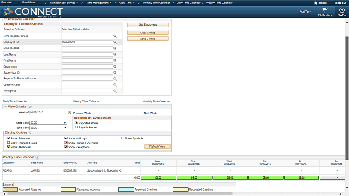Screen dimensions: 349x196
Task: Toggle Show Exceptions checkbox
Action: tap(66, 147)
